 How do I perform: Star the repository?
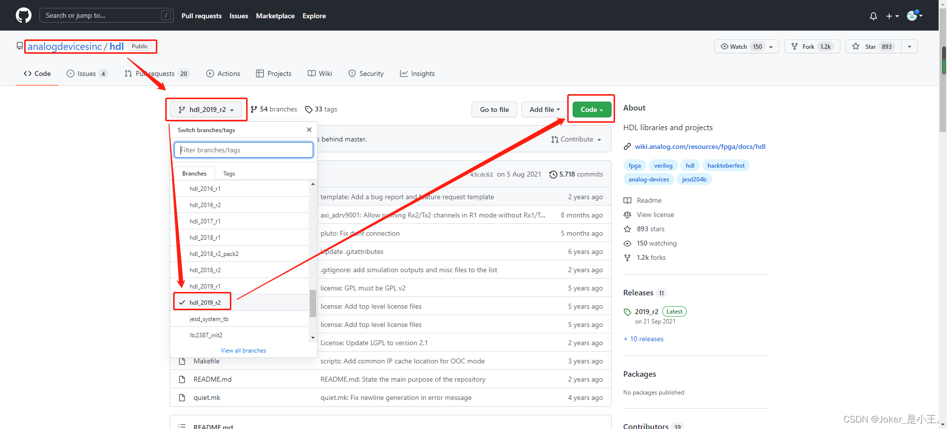coord(873,46)
